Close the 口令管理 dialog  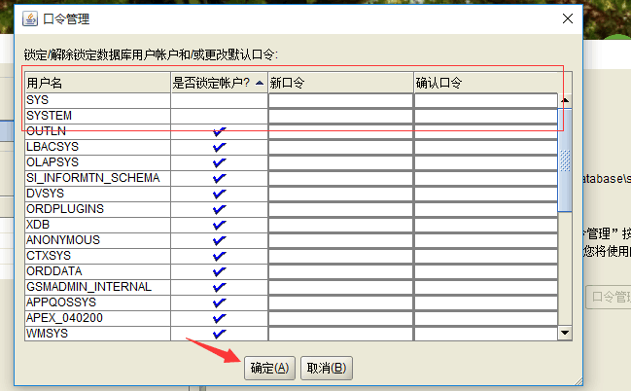point(568,18)
